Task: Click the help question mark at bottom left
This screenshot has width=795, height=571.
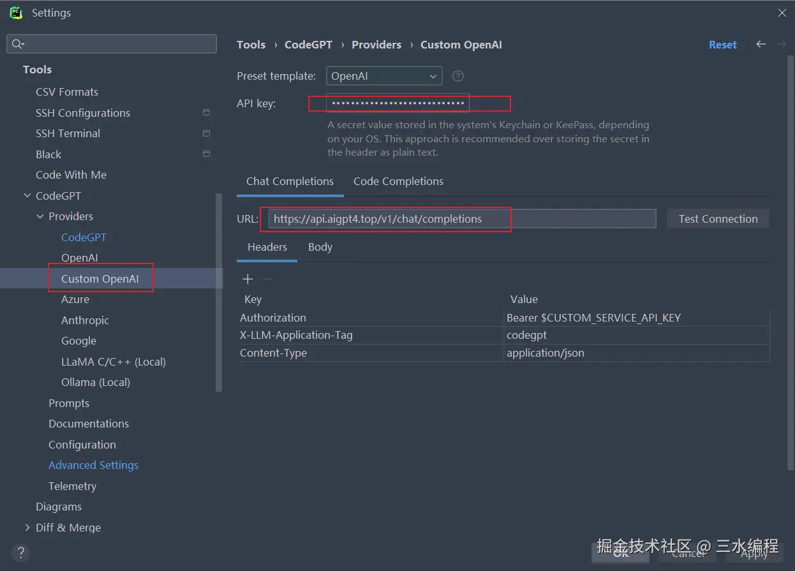Action: pyautogui.click(x=20, y=552)
